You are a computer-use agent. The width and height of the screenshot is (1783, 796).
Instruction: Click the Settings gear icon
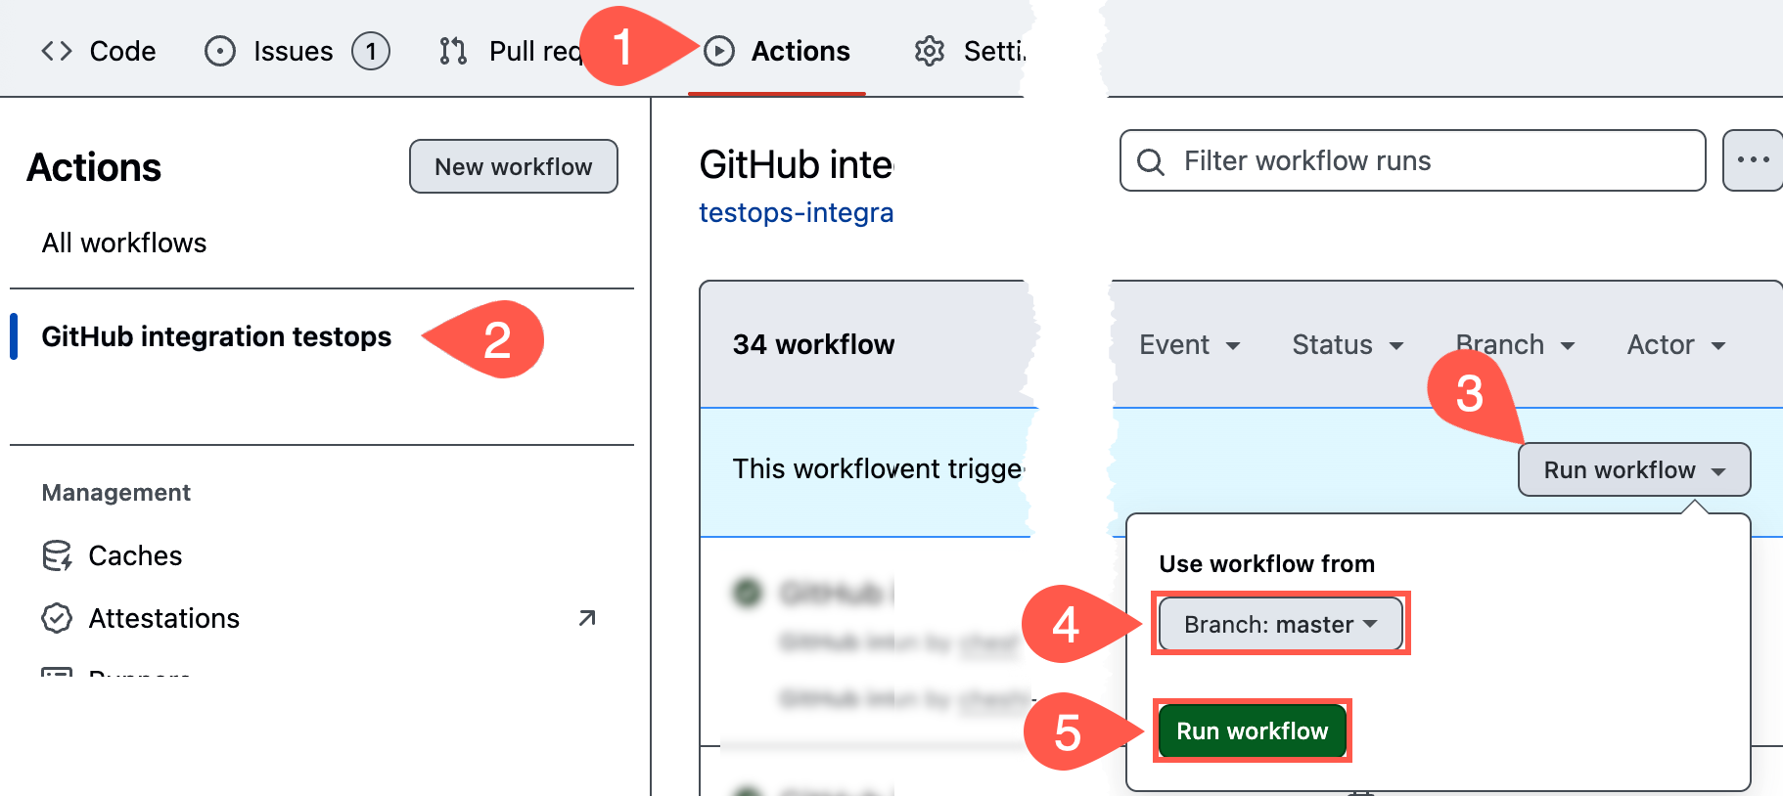929,51
